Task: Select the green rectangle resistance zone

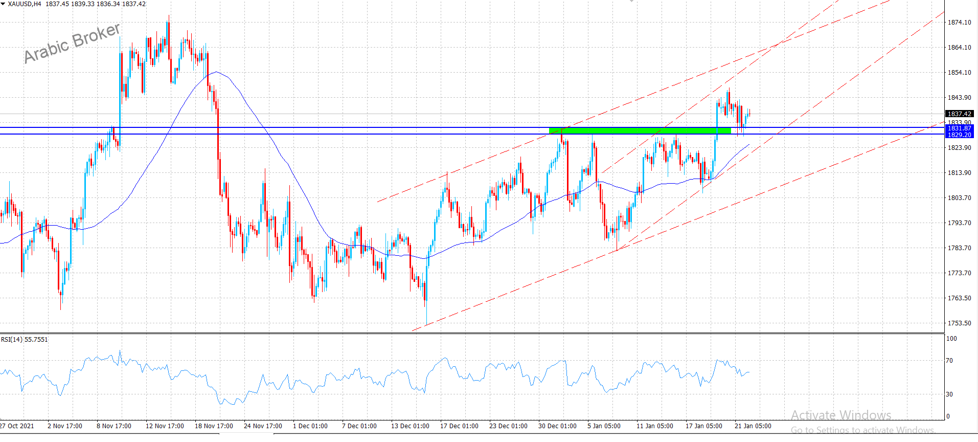Action: pos(640,131)
